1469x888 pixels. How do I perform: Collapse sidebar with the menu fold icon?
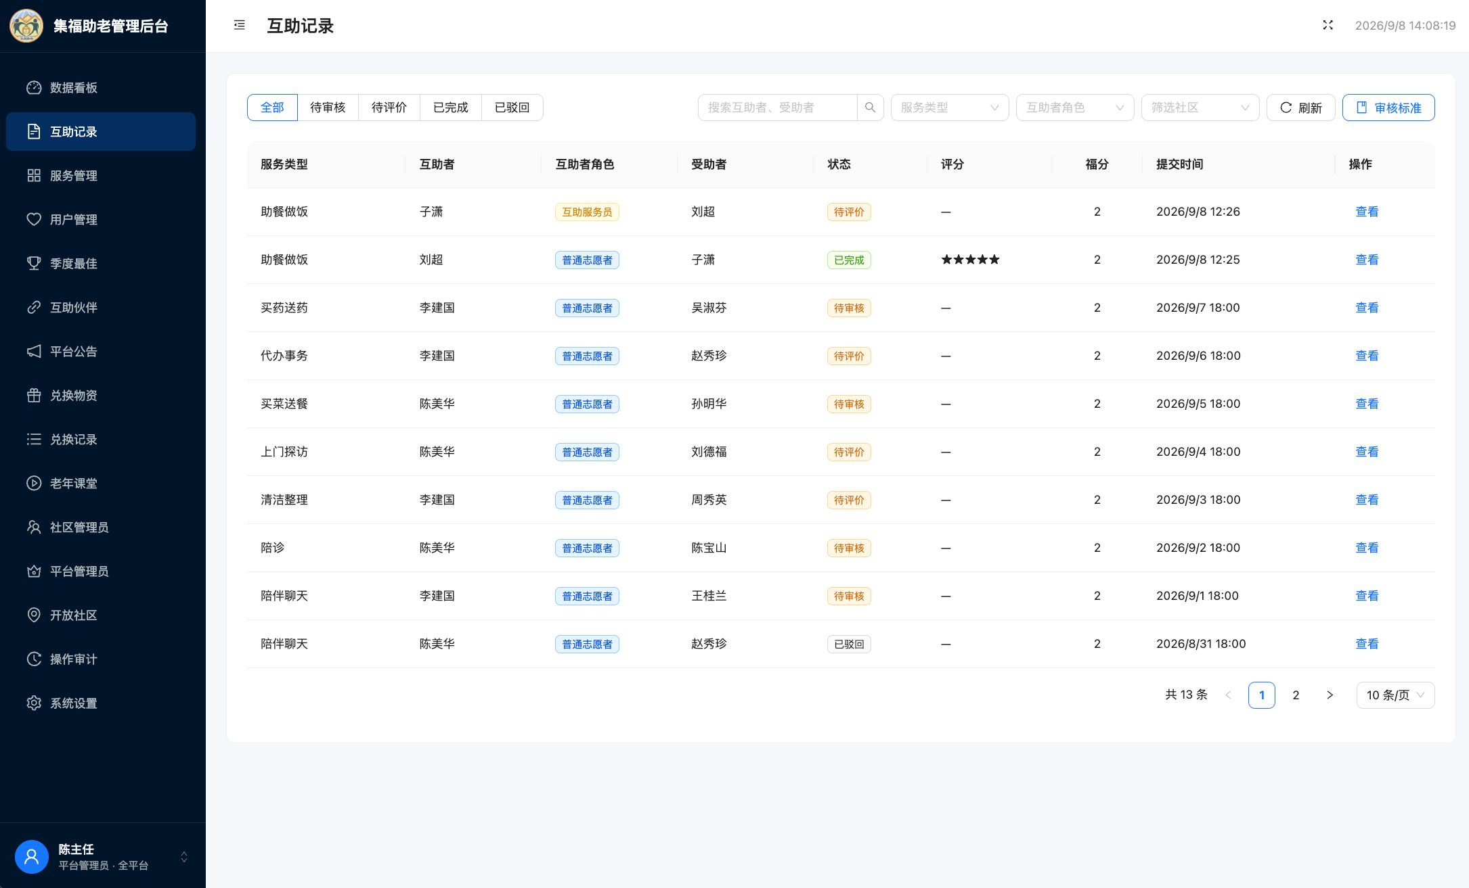[239, 25]
